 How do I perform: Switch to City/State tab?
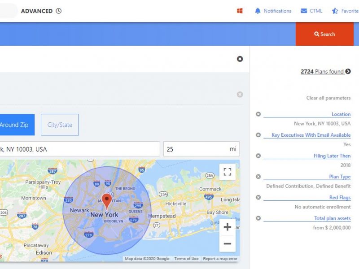pos(60,125)
